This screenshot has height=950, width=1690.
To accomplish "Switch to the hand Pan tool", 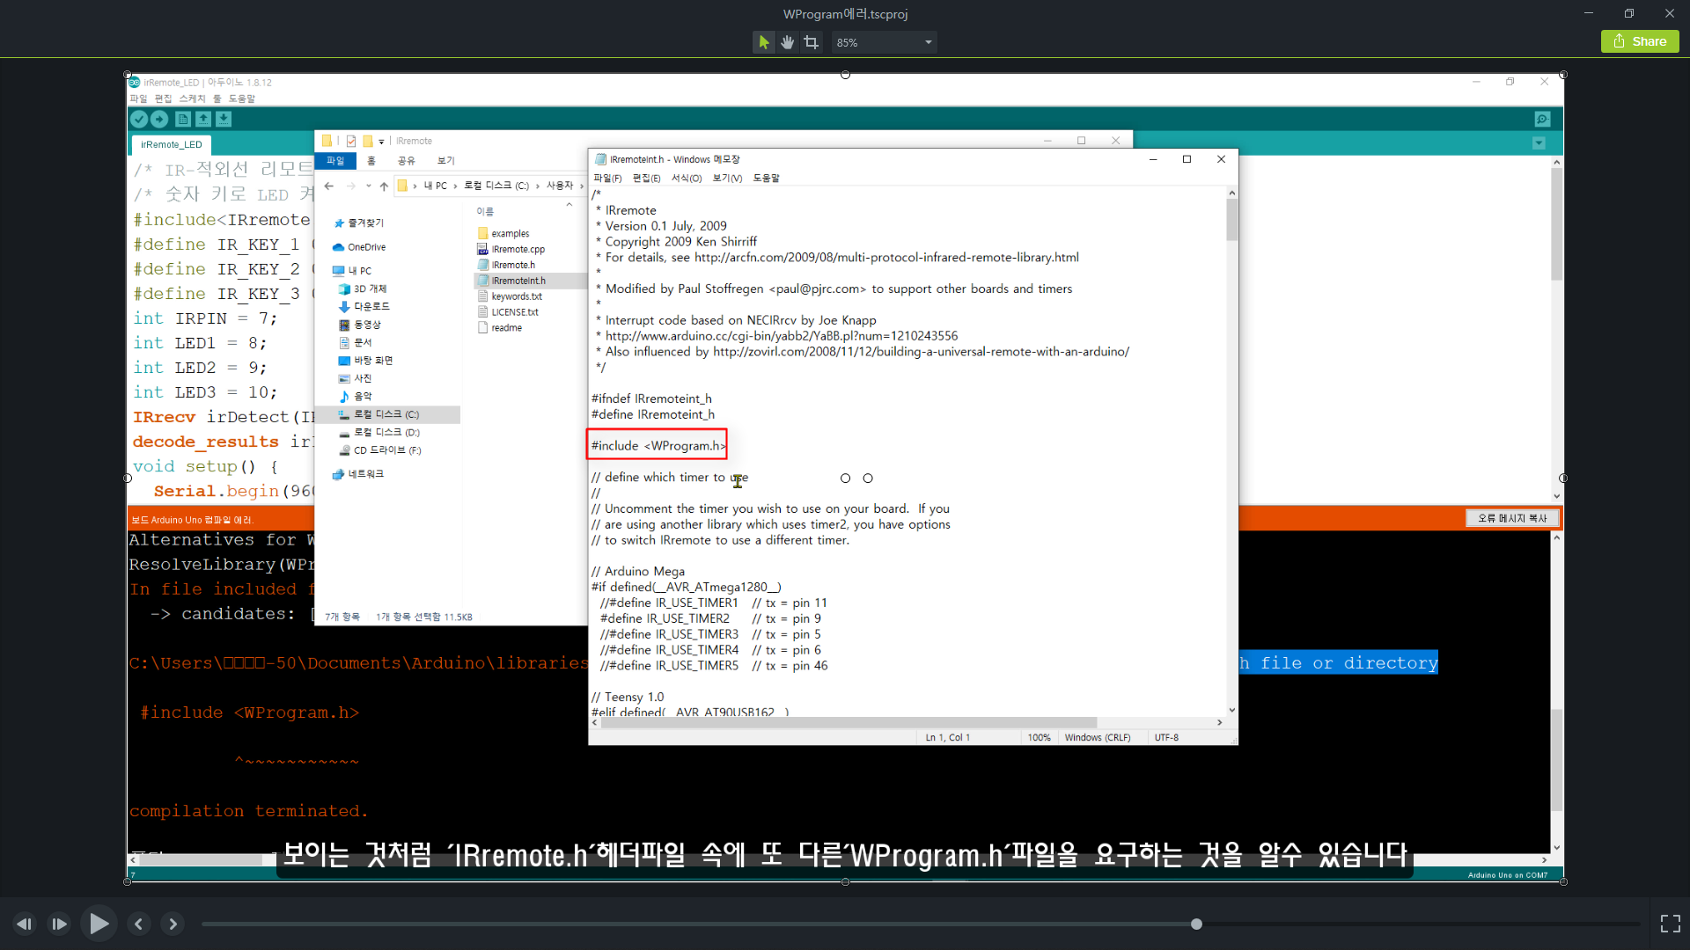I will pos(787,42).
